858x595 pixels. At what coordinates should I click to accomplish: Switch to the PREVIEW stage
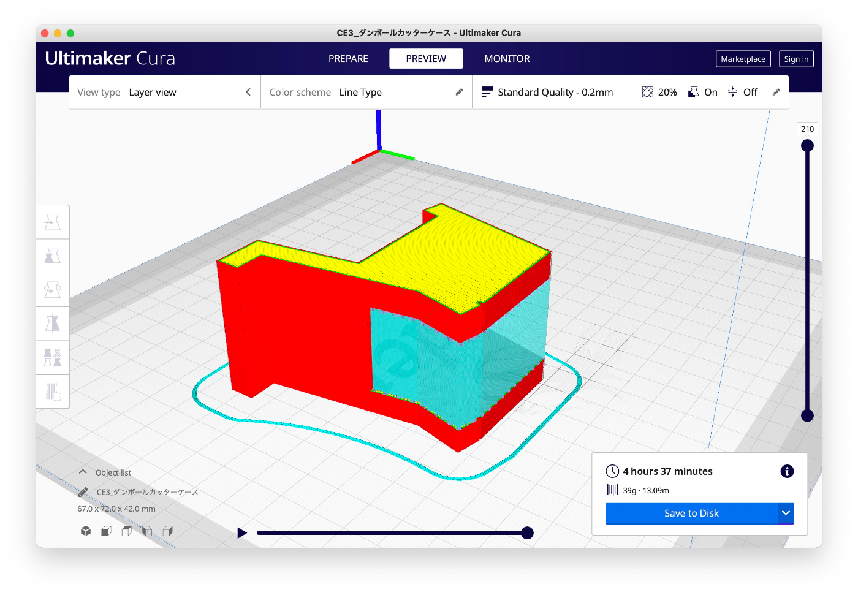426,59
